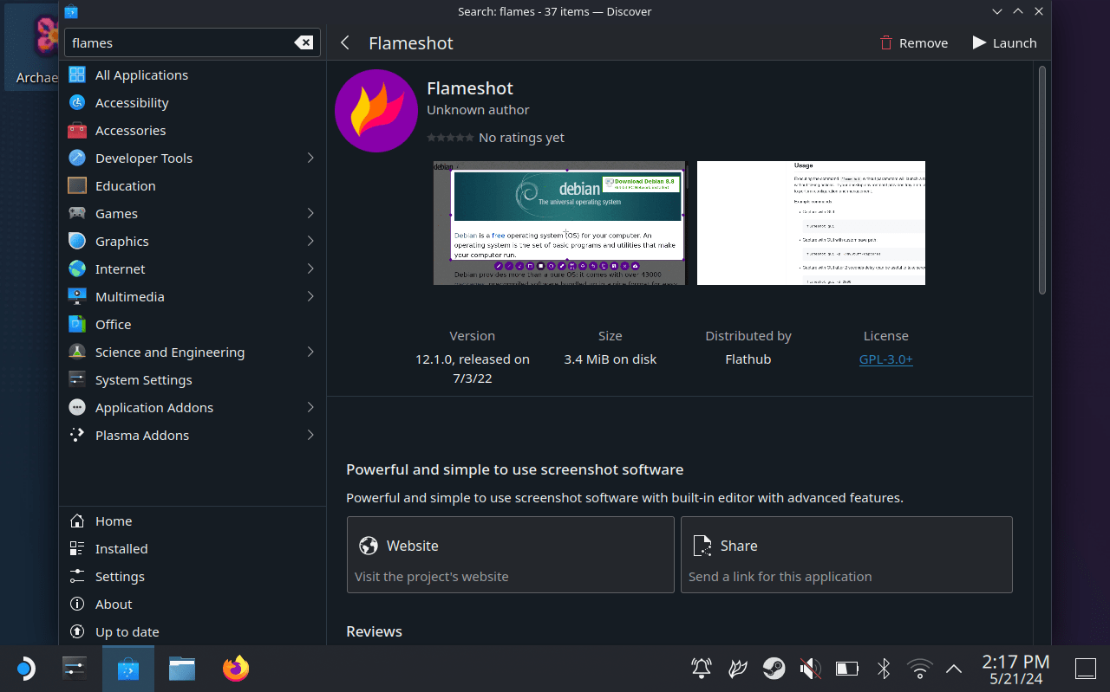Click the All Applications grid icon

point(77,74)
